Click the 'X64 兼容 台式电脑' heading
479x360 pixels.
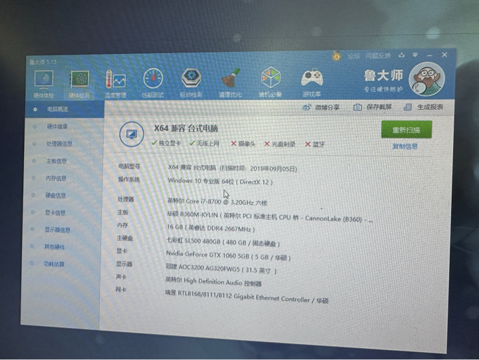[x=186, y=128]
